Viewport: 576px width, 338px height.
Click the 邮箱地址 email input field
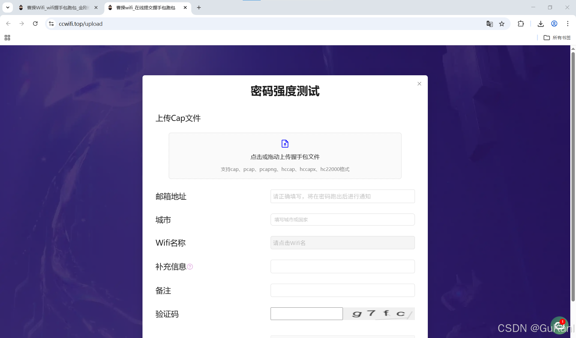[342, 196]
